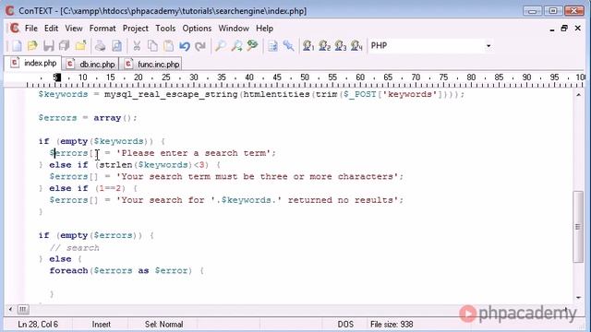Cut the selection with the scissors icon

coord(137,46)
